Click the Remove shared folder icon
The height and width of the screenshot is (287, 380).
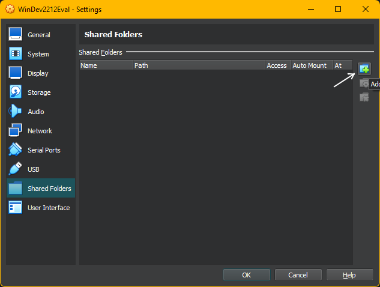tap(364, 97)
